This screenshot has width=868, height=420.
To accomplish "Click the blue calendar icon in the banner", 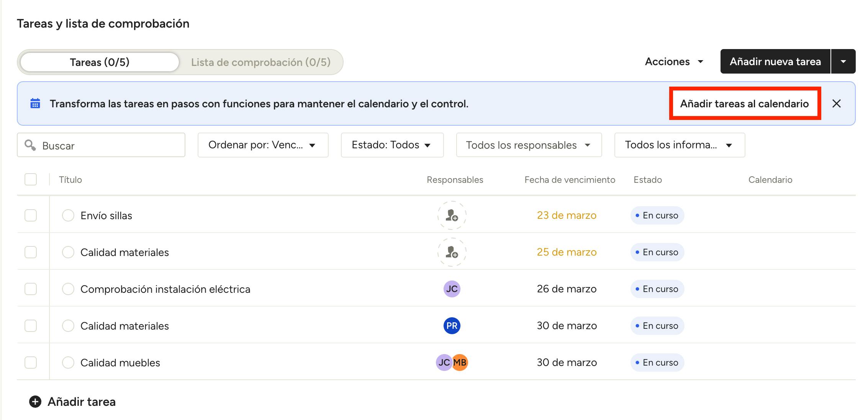I will pyautogui.click(x=35, y=103).
